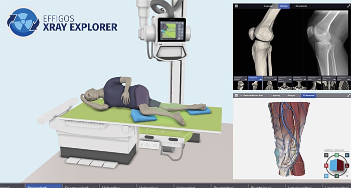Open hamburger menu in 3D anatomy panel
Viewport: 351px width, 188px height.
coord(236,96)
